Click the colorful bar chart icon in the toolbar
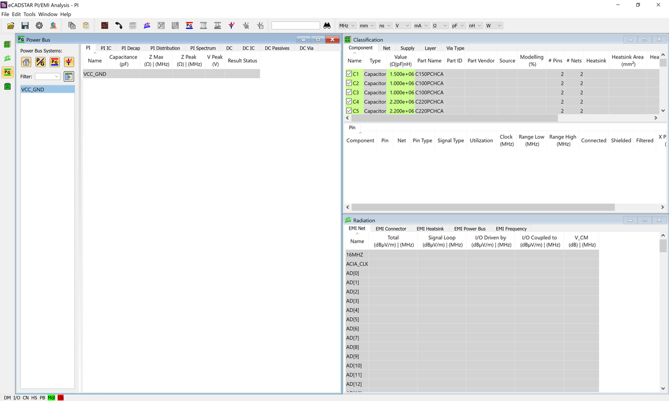This screenshot has width=669, height=401. (53, 26)
